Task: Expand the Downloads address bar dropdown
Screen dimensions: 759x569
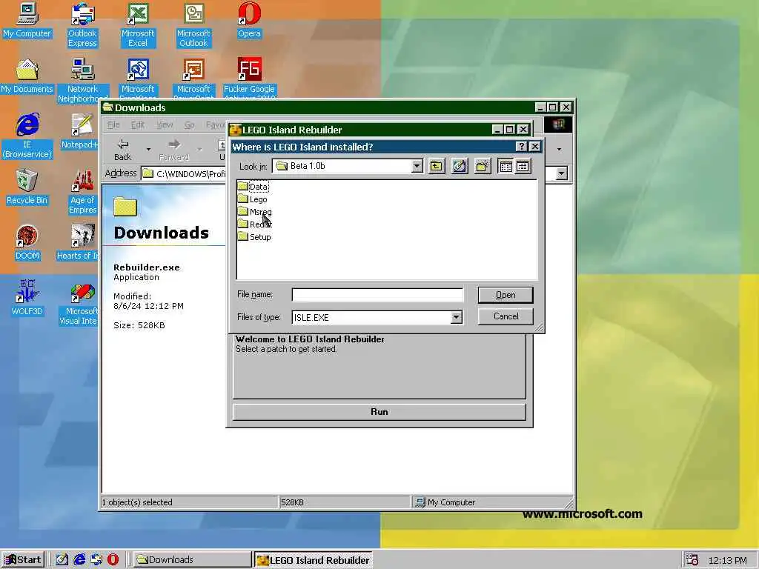Action: tap(562, 173)
